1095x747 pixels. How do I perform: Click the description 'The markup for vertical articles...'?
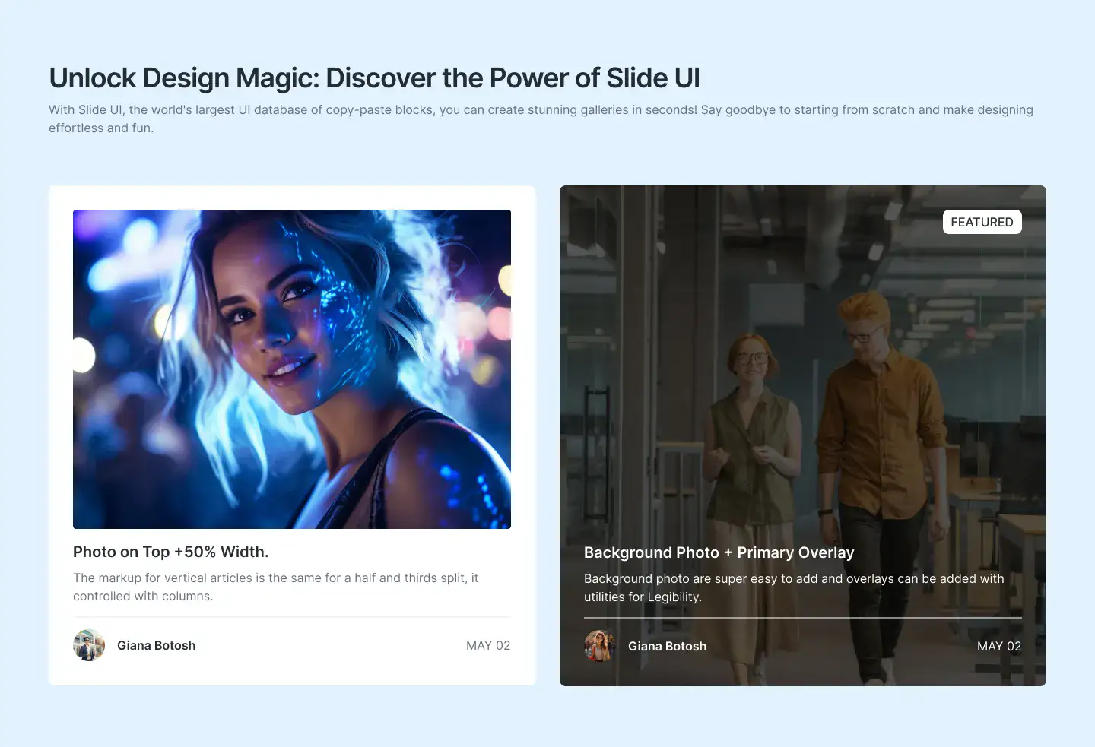pyautogui.click(x=276, y=587)
